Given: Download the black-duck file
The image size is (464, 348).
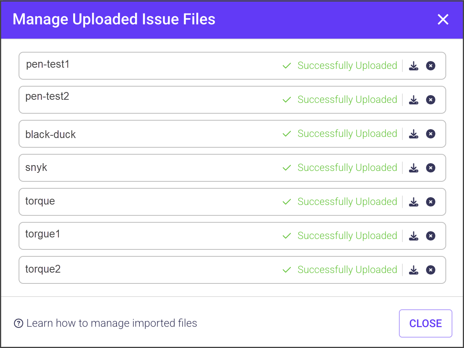Looking at the screenshot, I should tap(414, 134).
